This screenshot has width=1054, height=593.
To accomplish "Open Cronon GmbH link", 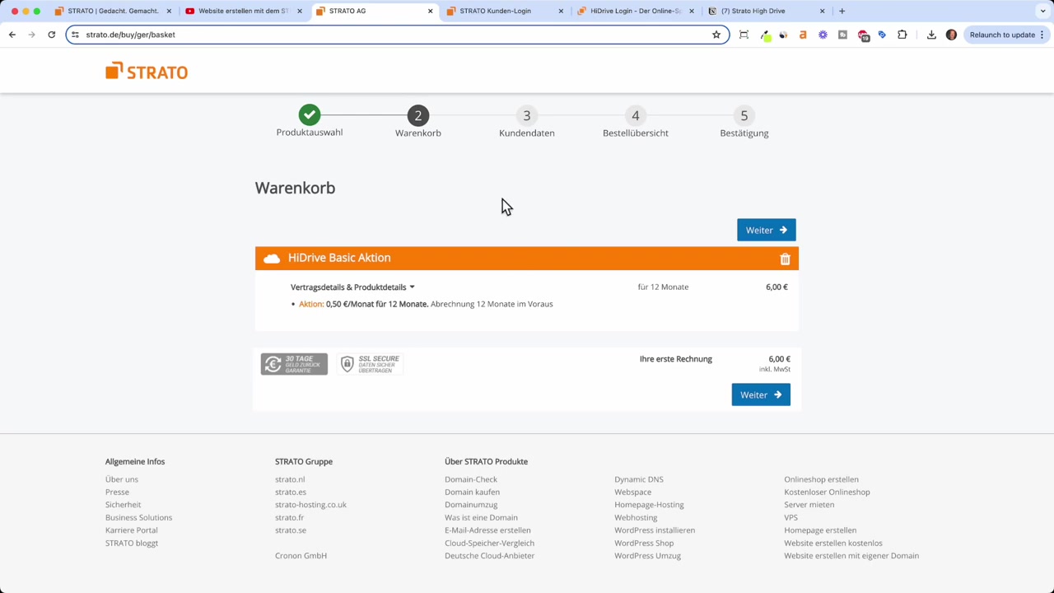I will pos(301,556).
